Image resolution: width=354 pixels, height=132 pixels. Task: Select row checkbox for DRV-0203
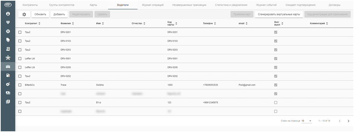coord(20,50)
